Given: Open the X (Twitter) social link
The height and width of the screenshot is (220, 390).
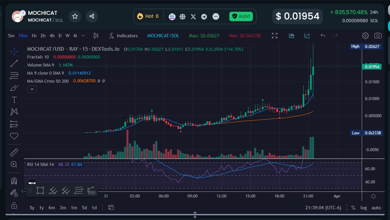Looking at the screenshot, I should click(193, 17).
